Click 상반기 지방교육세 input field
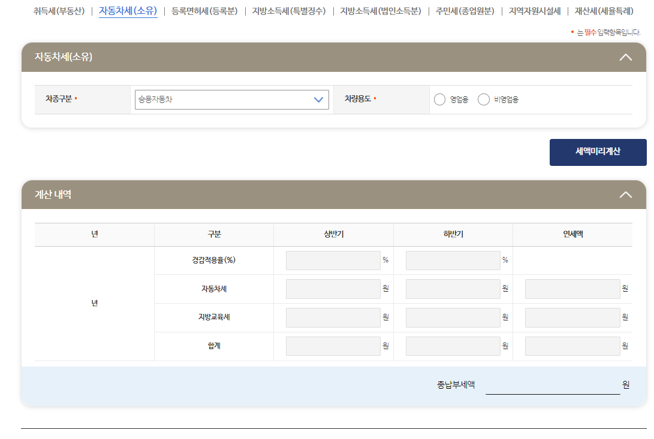This screenshot has width=654, height=439. [x=333, y=317]
